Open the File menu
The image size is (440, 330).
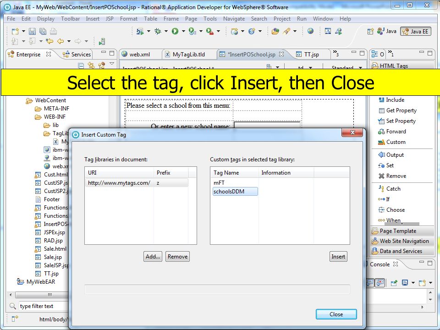point(11,19)
